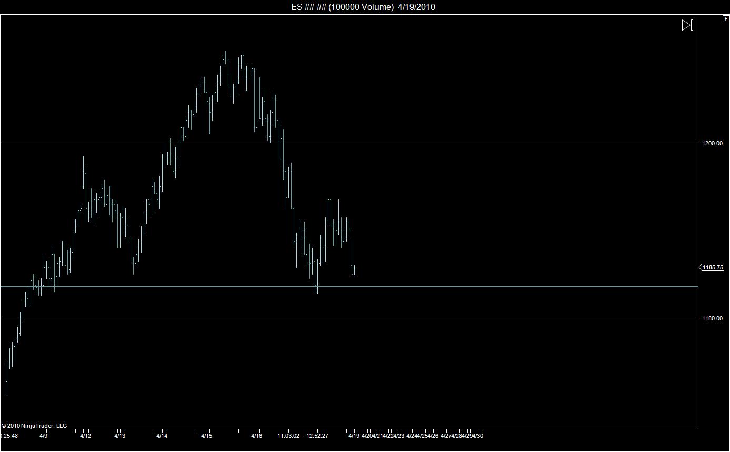Click the 4/16 date label on time axis
730x452 pixels.
point(256,436)
